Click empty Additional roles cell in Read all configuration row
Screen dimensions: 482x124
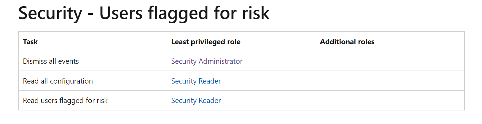click(390, 81)
